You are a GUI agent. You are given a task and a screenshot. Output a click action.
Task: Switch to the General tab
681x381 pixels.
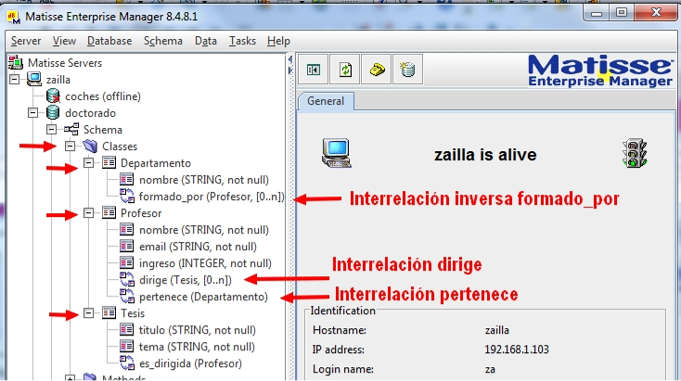[x=326, y=101]
